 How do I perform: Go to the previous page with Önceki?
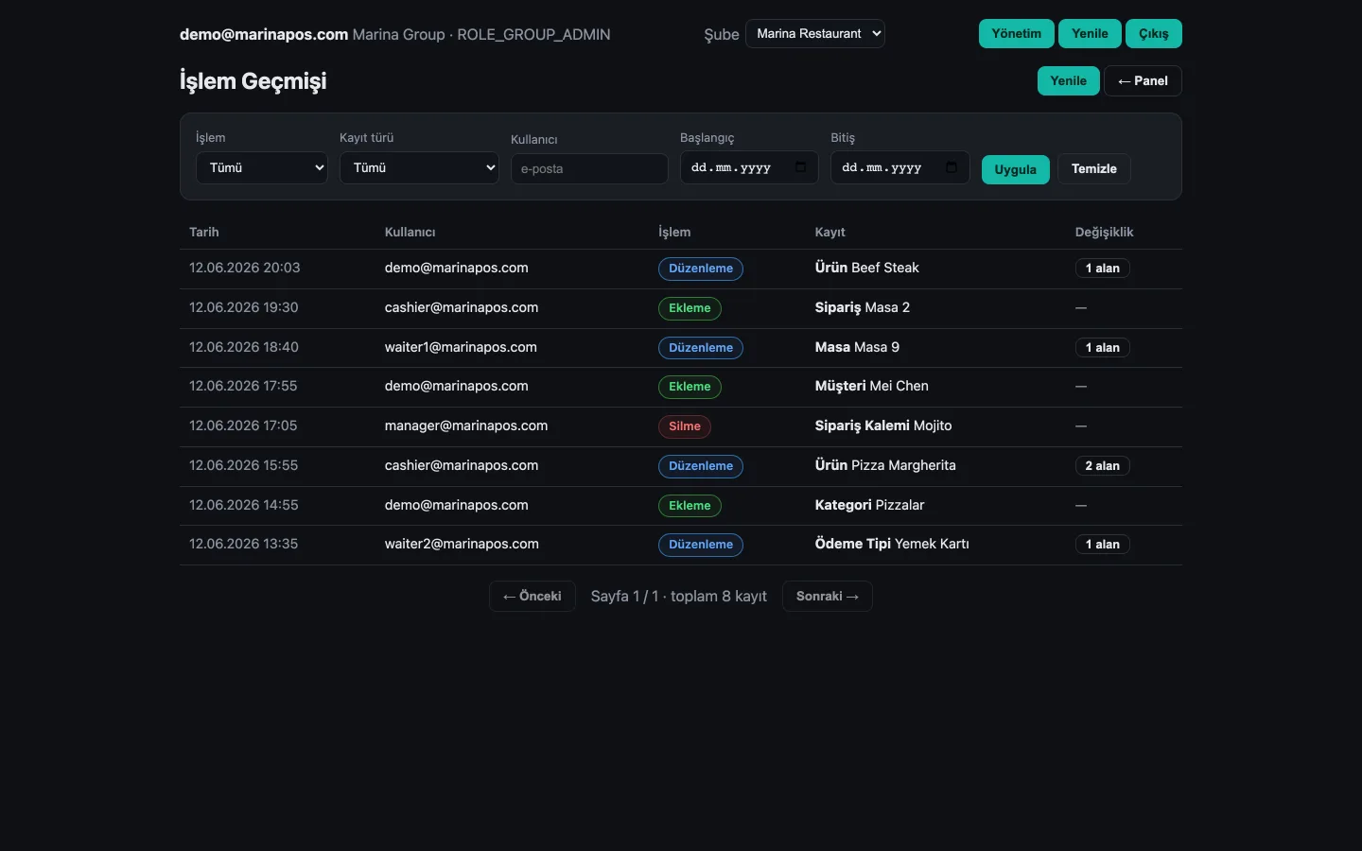[533, 597]
